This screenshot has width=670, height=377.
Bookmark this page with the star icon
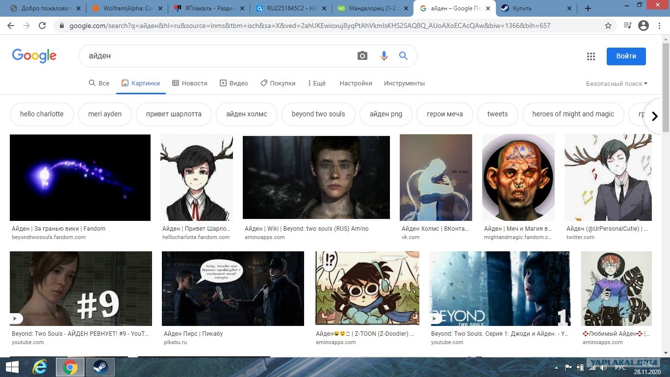pos(608,26)
